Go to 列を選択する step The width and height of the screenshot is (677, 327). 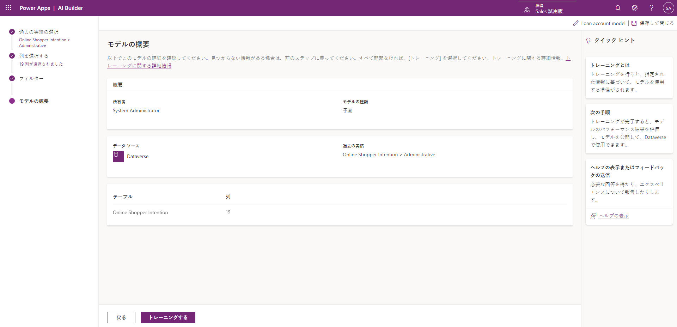(34, 56)
